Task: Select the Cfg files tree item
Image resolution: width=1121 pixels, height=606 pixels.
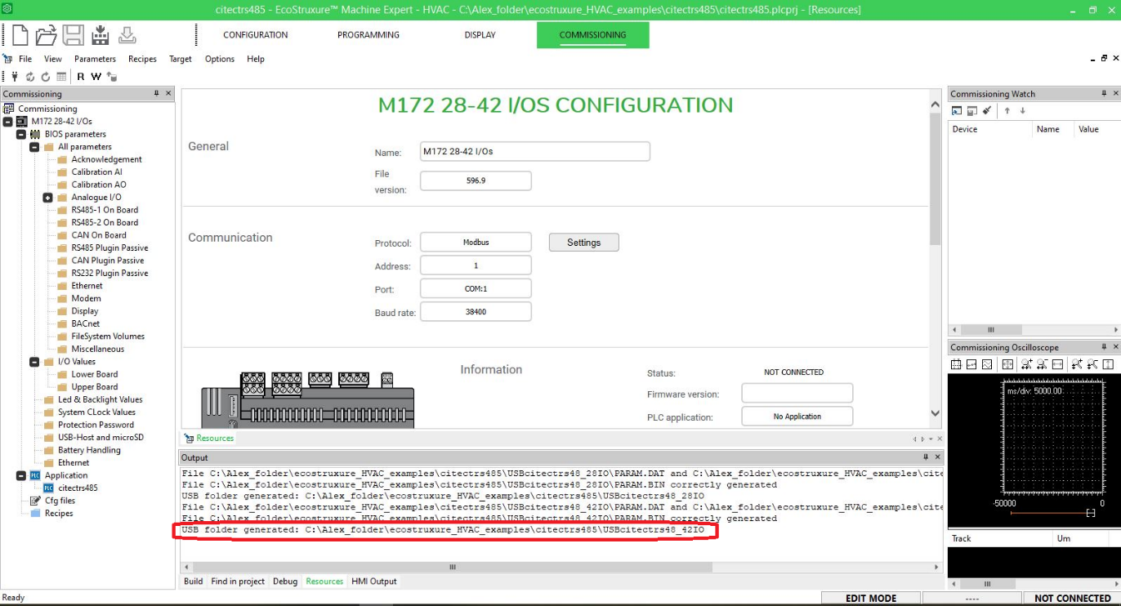Action: pyautogui.click(x=60, y=501)
